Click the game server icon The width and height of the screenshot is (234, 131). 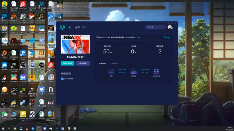156,71
